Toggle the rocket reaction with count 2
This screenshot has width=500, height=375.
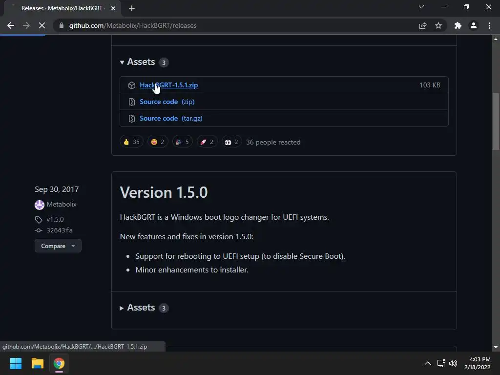point(207,142)
